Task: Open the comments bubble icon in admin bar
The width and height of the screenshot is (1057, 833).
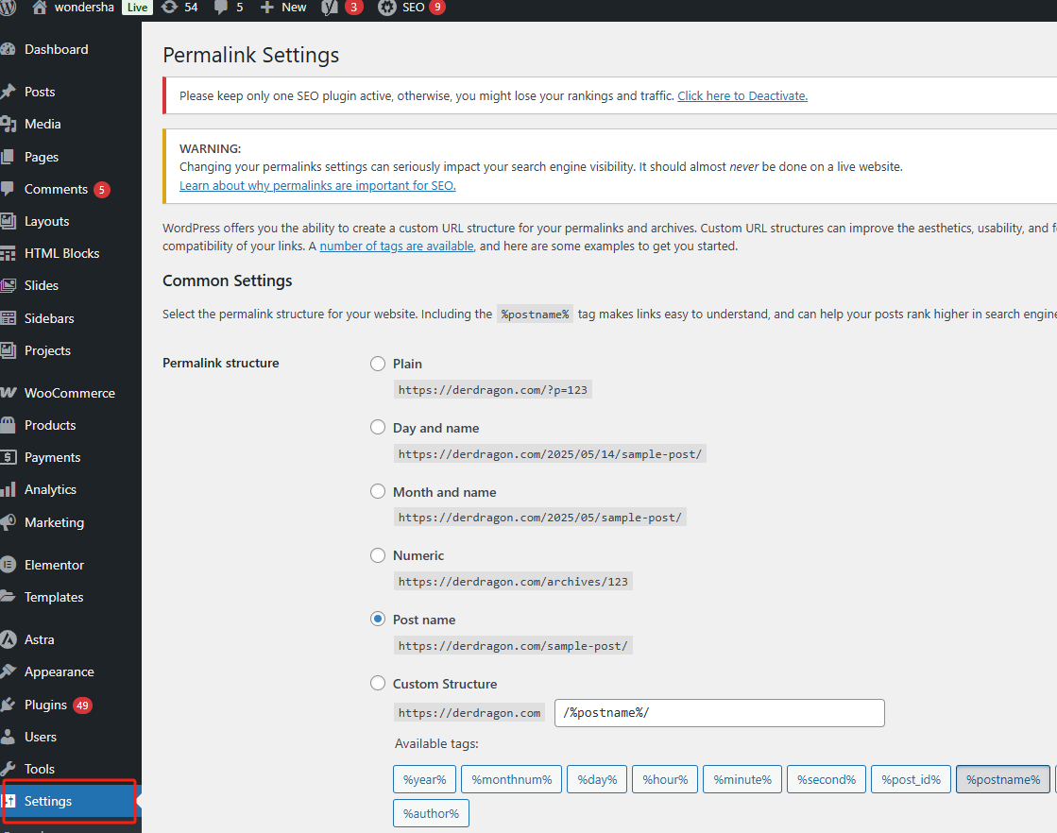Action: pos(221,8)
